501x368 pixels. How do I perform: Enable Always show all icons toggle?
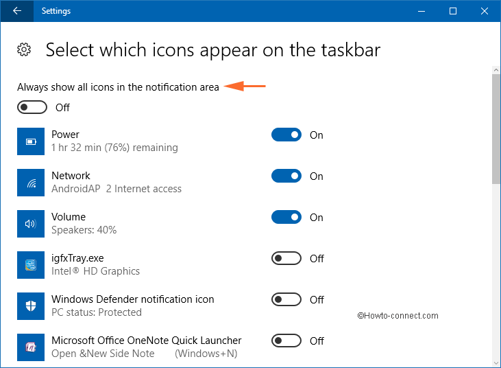(32, 107)
